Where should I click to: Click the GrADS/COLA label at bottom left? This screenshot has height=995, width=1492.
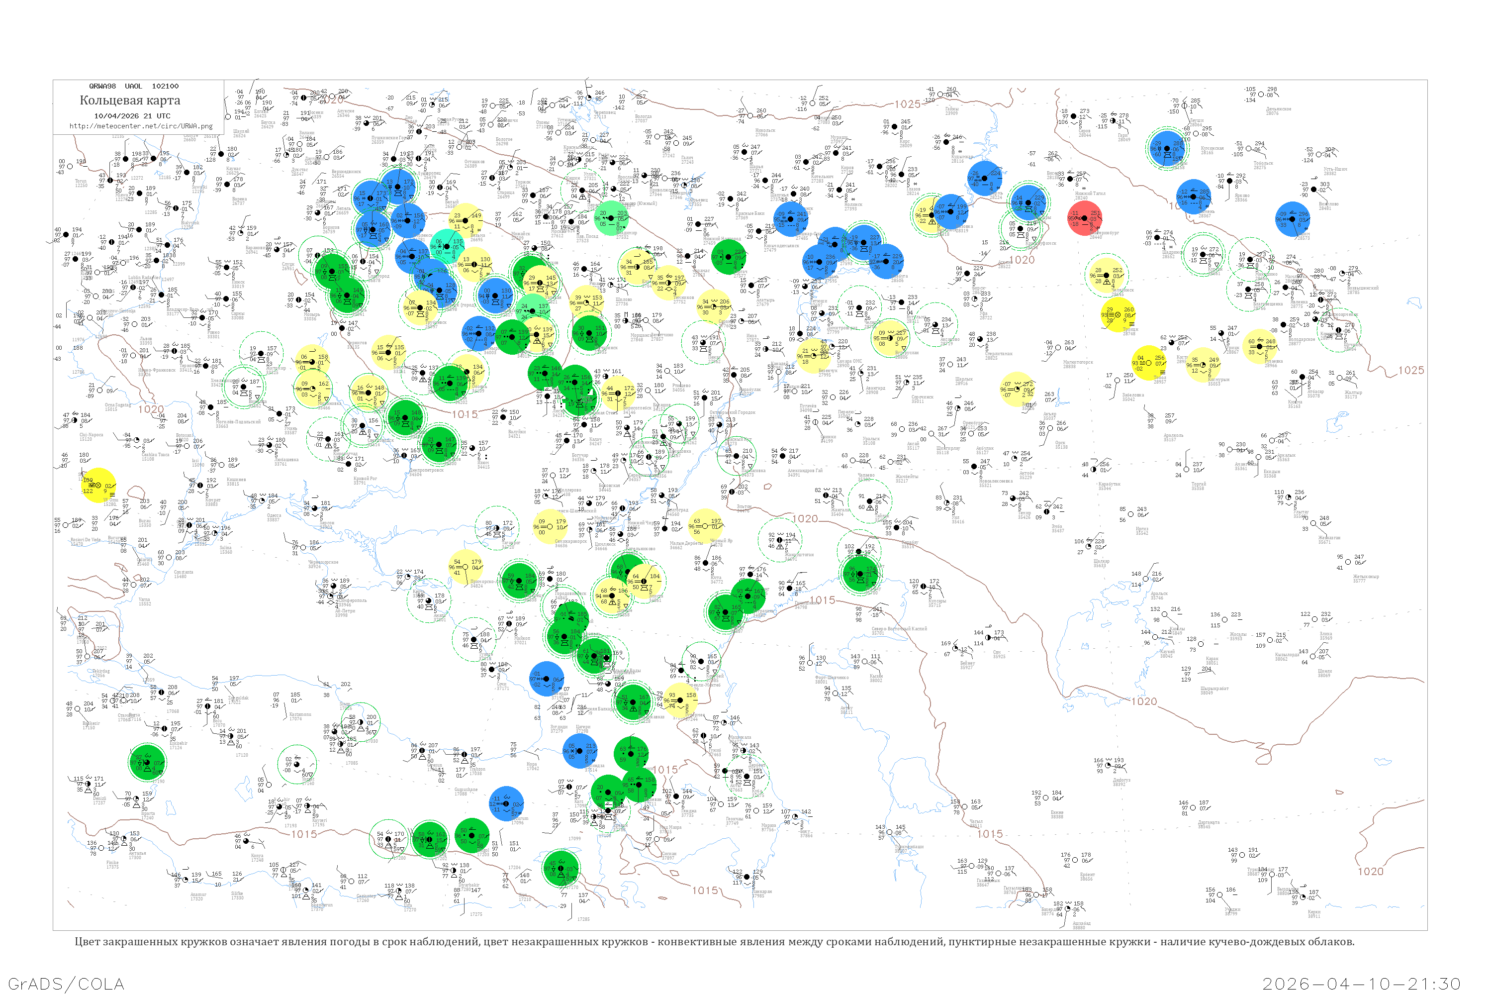coord(66,984)
